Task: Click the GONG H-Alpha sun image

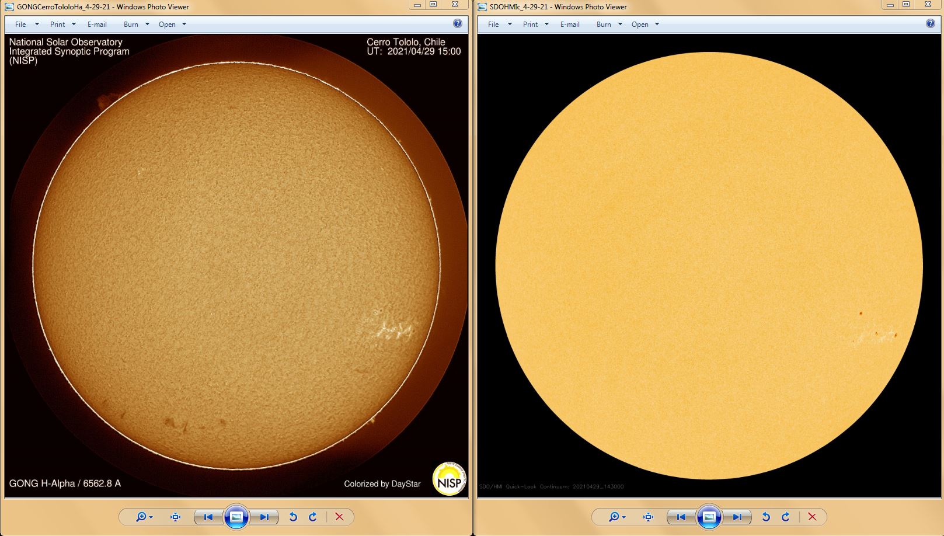Action: [236, 266]
